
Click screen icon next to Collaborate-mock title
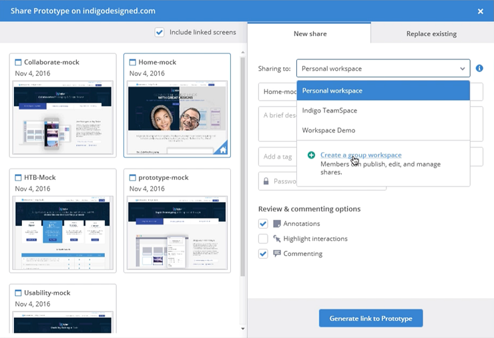tap(18, 62)
